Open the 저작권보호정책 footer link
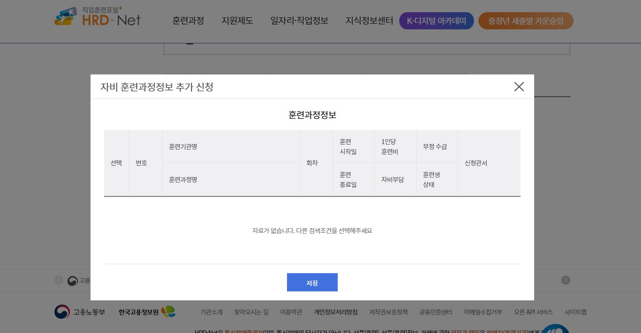Screen dimensions: 641x333 tap(388, 312)
